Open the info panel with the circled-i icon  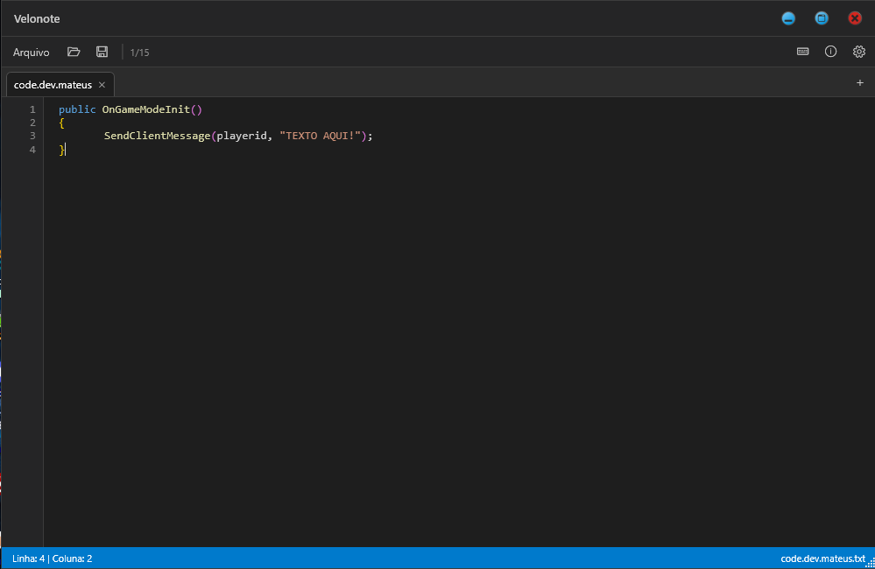pyautogui.click(x=830, y=52)
